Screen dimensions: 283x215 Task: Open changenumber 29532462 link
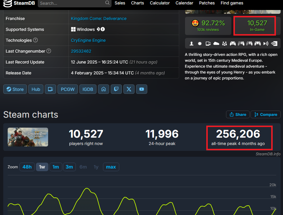tap(81, 51)
